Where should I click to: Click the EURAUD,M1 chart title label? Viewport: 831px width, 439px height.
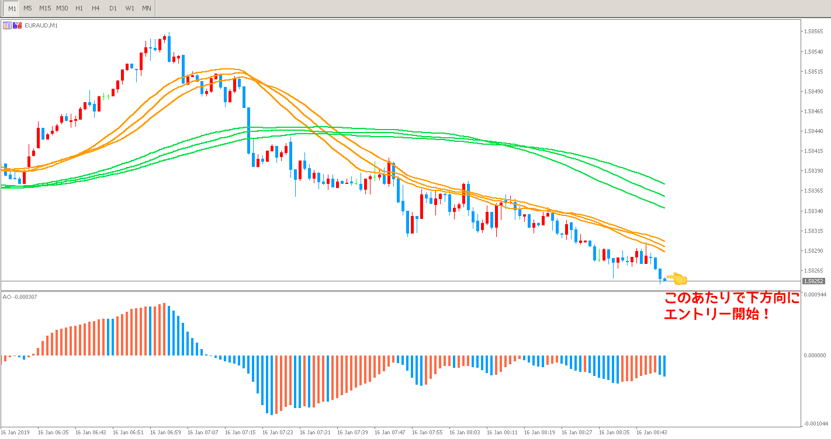[x=40, y=25]
